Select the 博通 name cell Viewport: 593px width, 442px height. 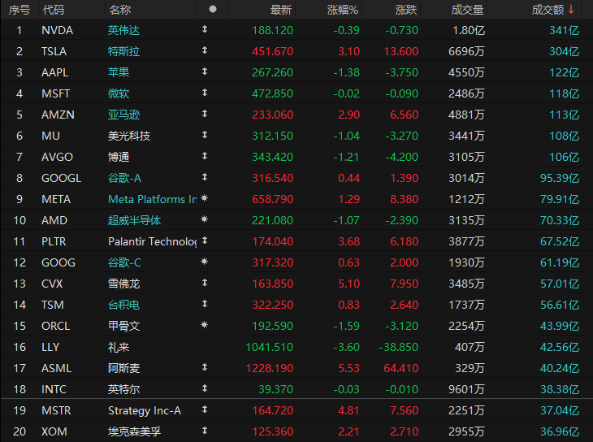coord(119,157)
